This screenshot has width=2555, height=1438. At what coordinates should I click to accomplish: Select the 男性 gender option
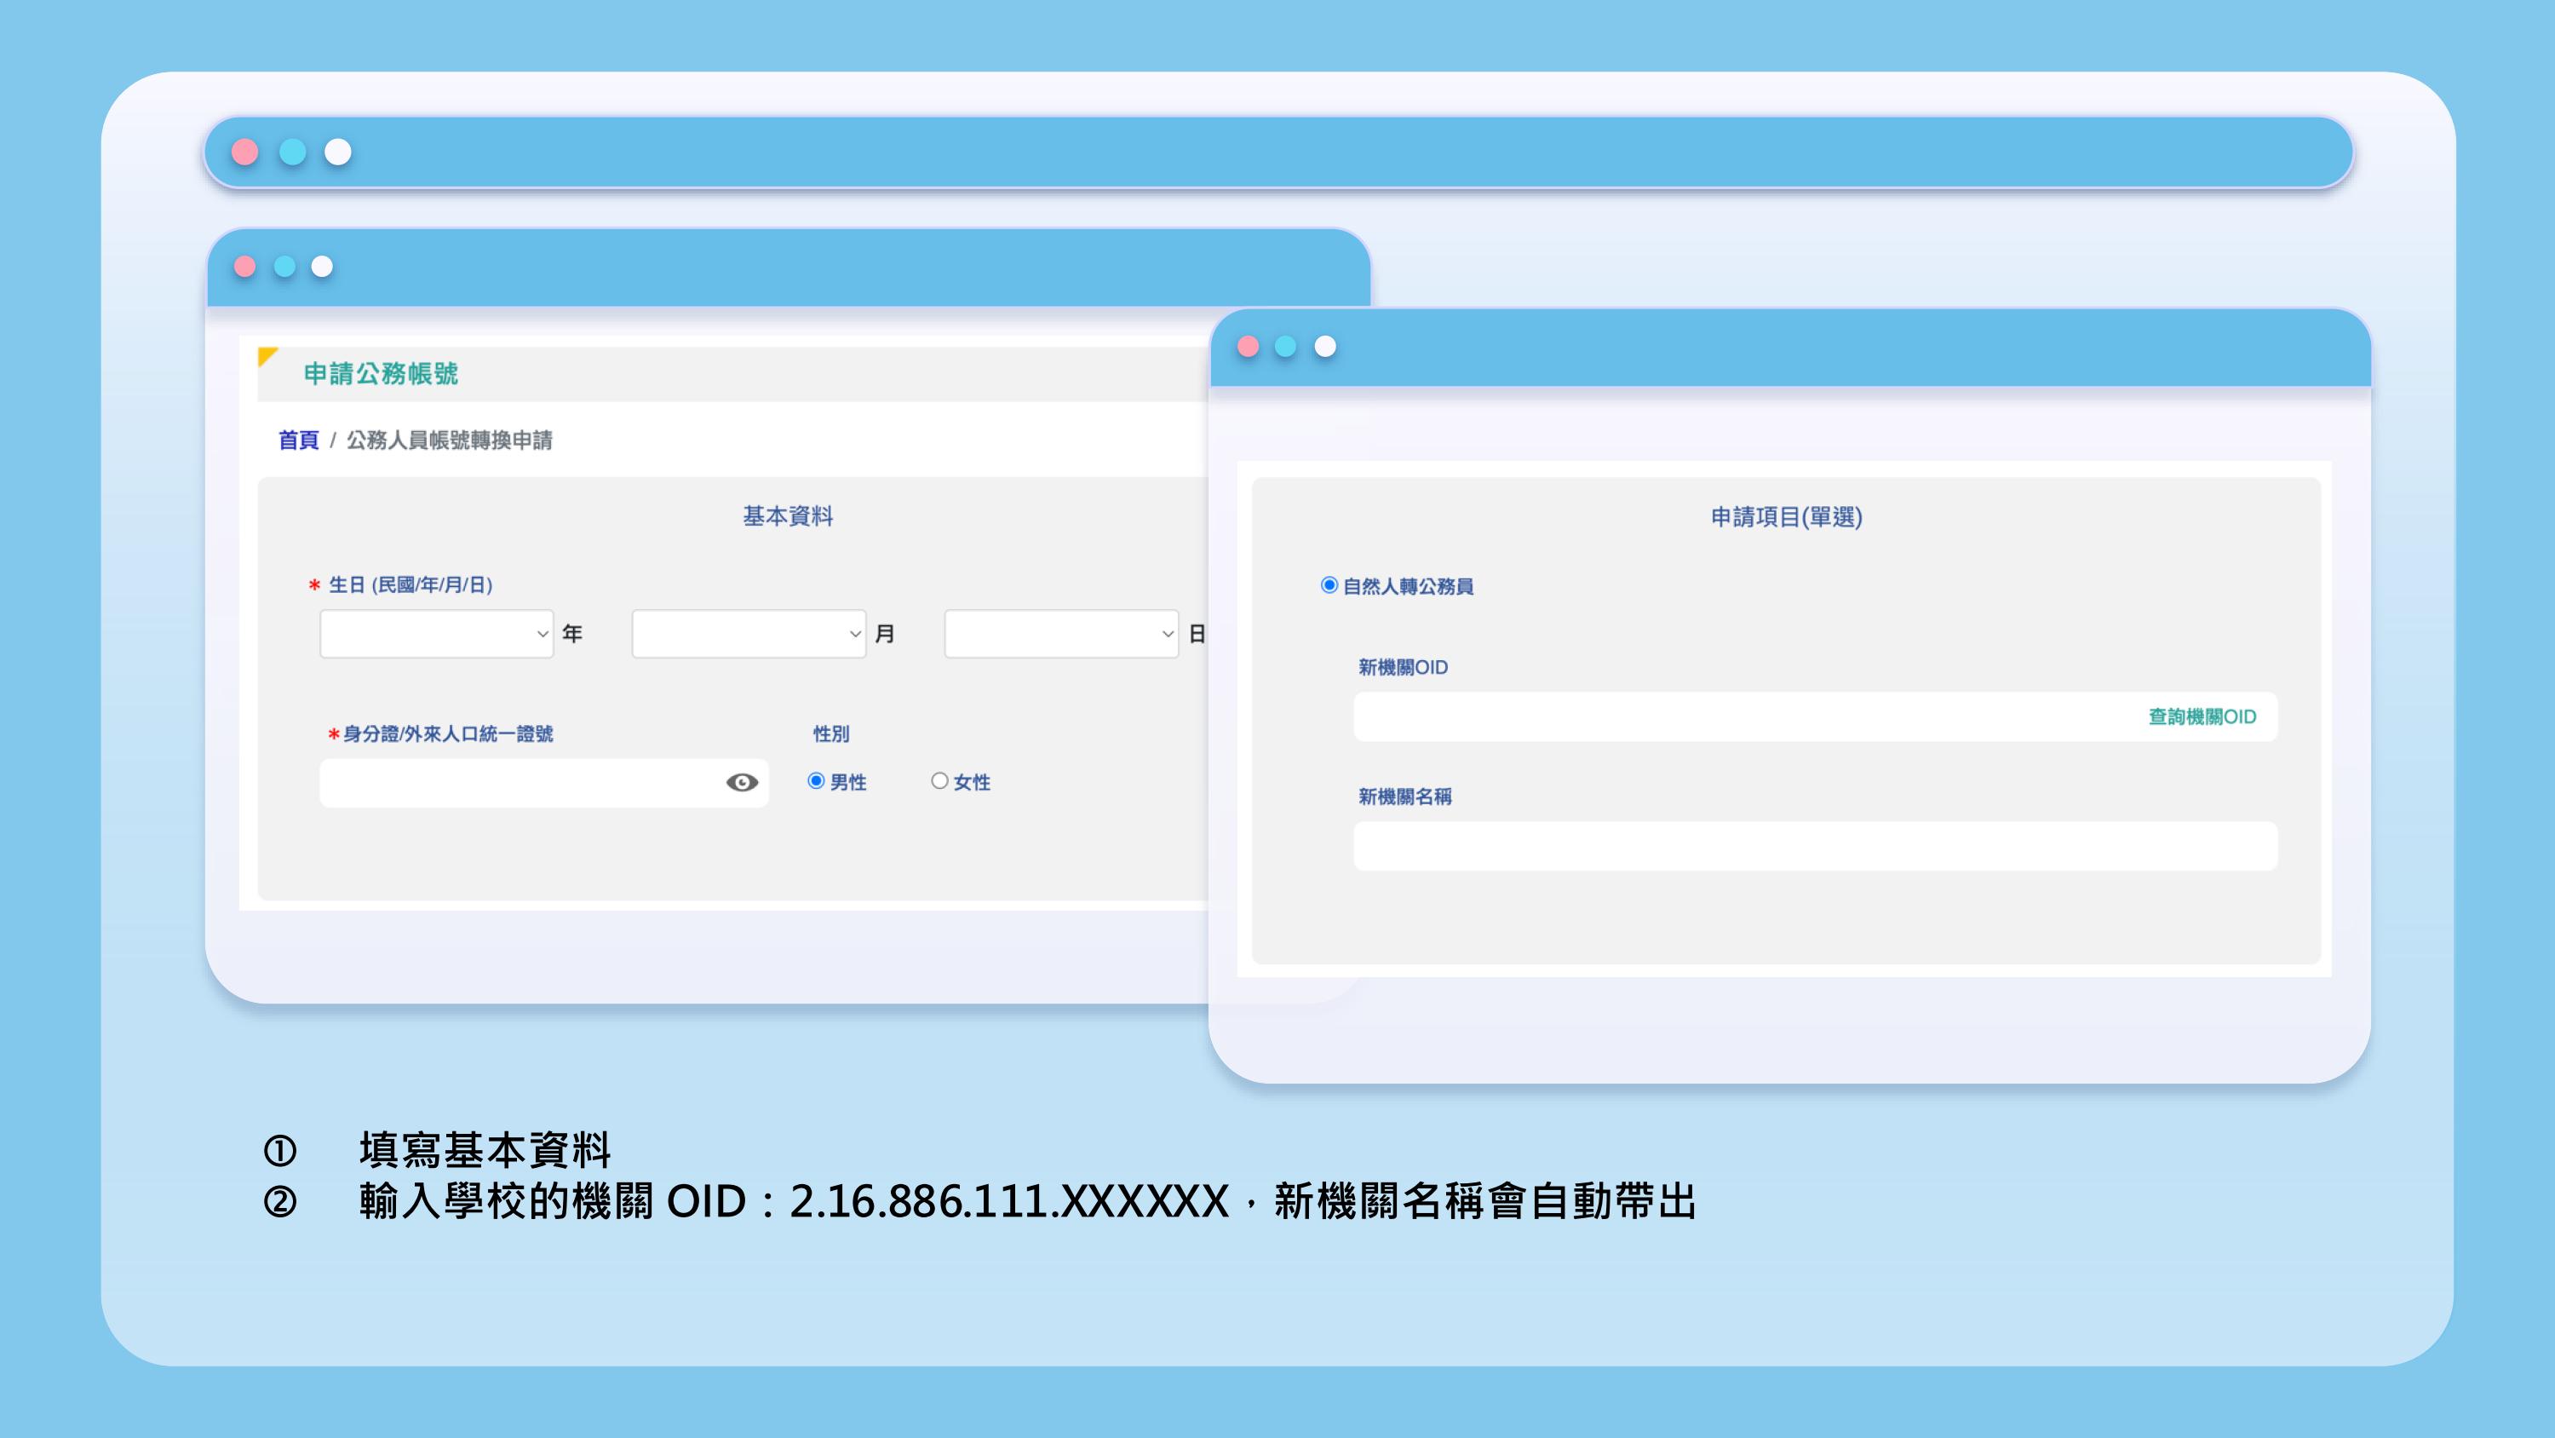pos(816,782)
